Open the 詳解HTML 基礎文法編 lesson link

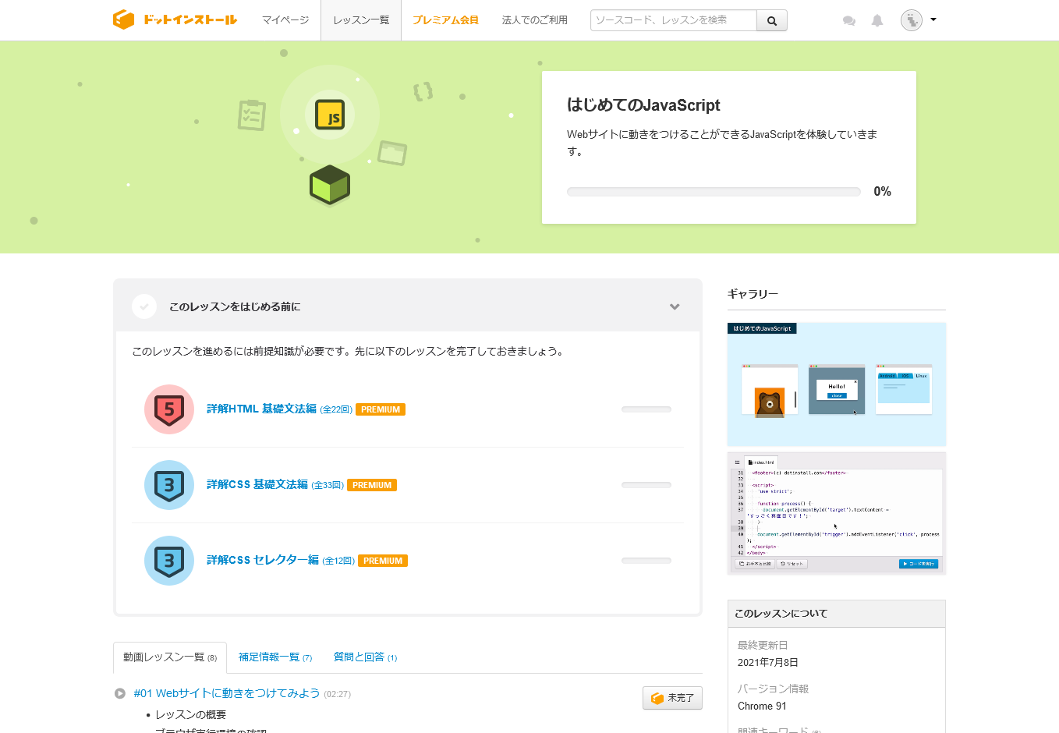261,409
